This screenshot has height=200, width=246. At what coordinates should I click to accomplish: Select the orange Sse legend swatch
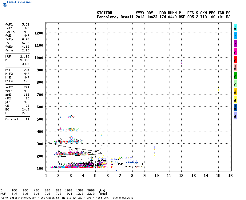235,92
